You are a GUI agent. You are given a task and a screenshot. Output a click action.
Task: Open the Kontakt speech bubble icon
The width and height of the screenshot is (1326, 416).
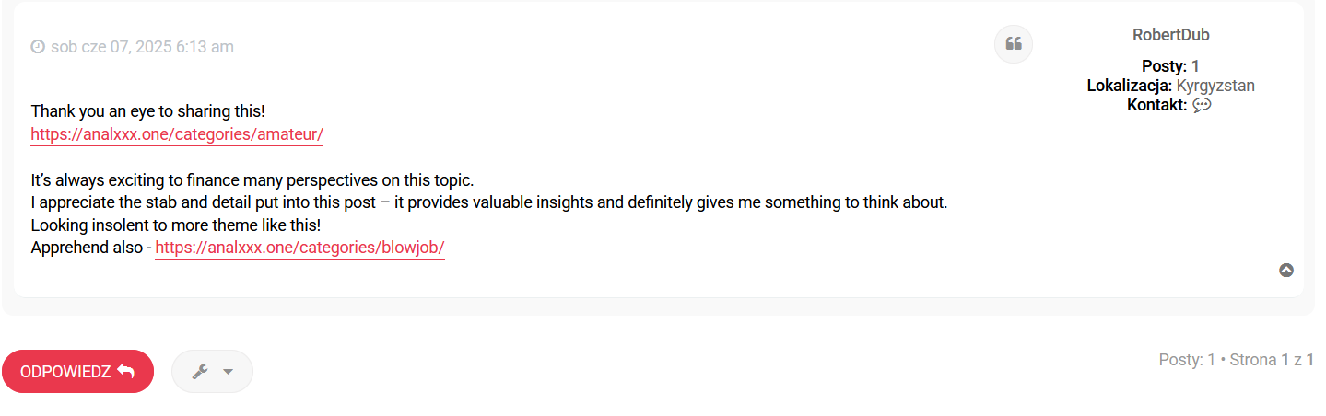tap(1202, 105)
